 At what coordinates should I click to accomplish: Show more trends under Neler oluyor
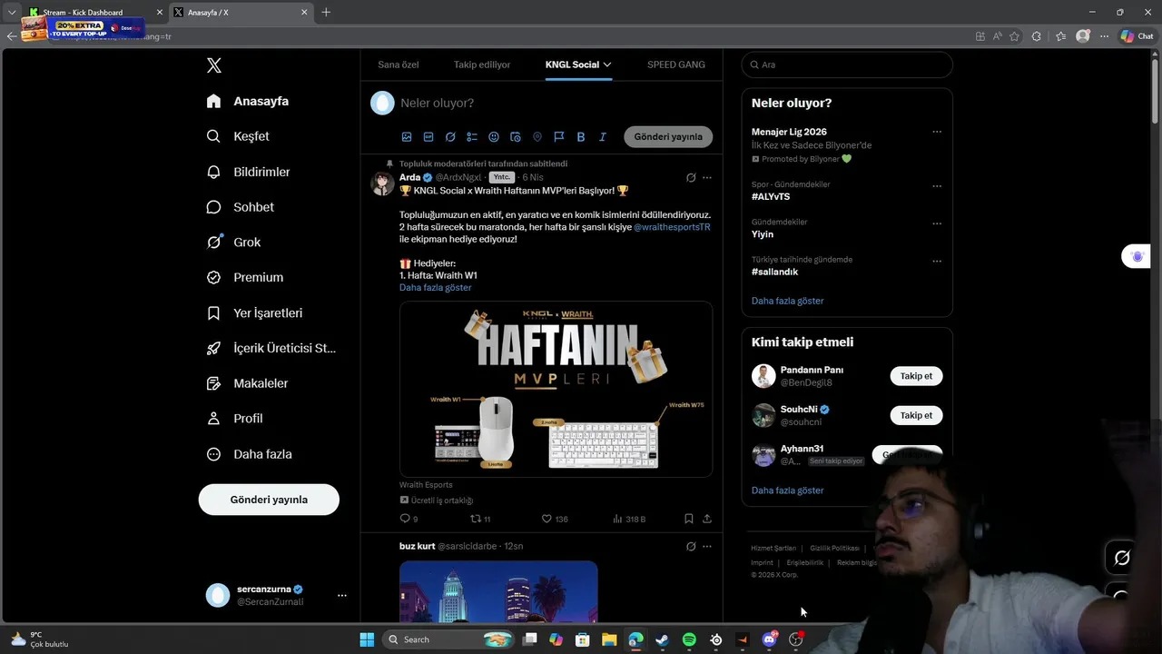coord(787,301)
